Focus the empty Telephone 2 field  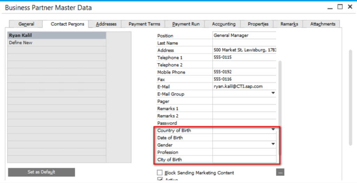(x=244, y=64)
